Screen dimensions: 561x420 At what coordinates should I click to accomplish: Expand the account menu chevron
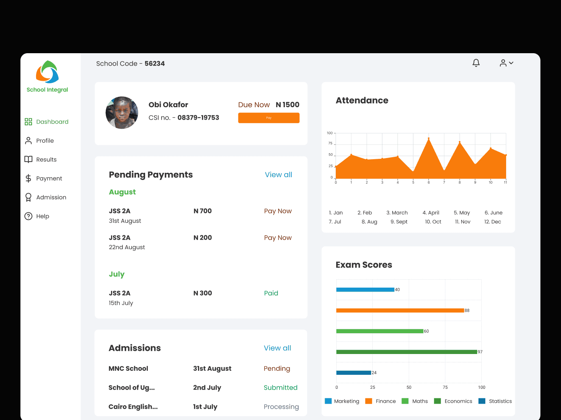point(511,63)
